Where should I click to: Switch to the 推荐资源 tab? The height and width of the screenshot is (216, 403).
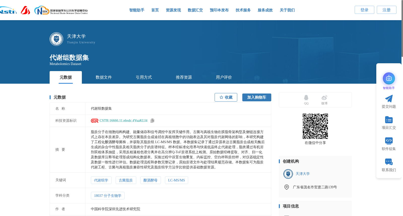(184, 77)
